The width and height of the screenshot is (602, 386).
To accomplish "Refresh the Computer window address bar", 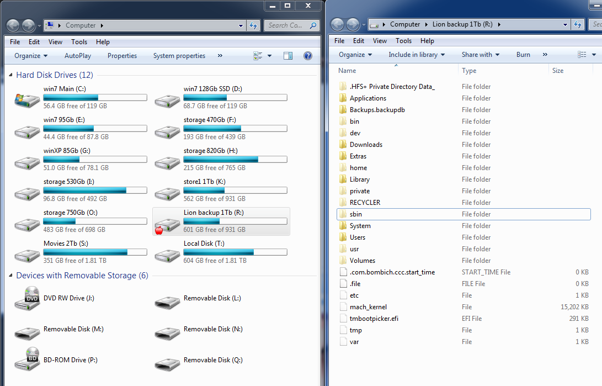I will pyautogui.click(x=253, y=25).
